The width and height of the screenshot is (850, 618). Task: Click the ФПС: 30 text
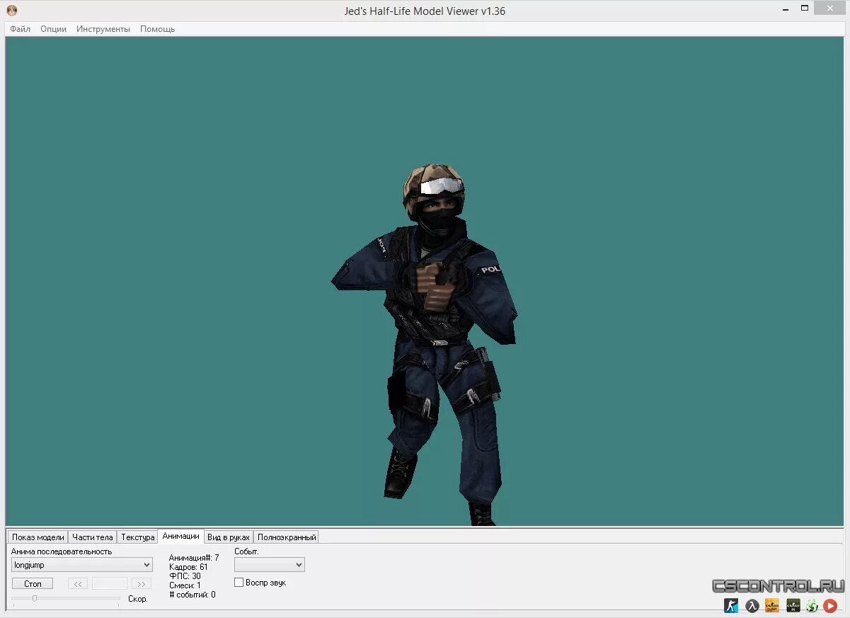(185, 576)
